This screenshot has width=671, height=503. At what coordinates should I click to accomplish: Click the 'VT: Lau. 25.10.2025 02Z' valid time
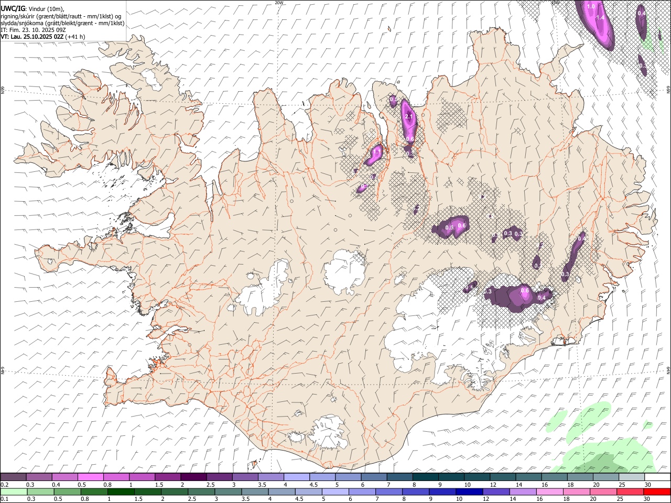32,37
